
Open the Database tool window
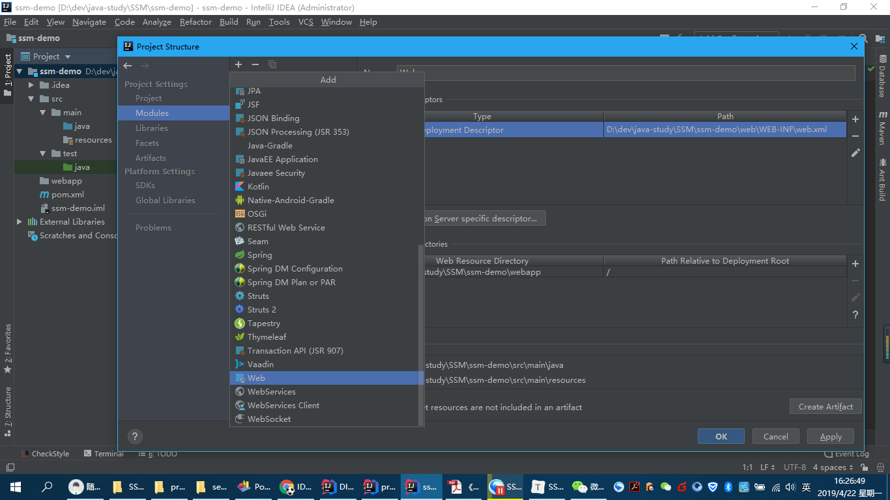[x=882, y=76]
